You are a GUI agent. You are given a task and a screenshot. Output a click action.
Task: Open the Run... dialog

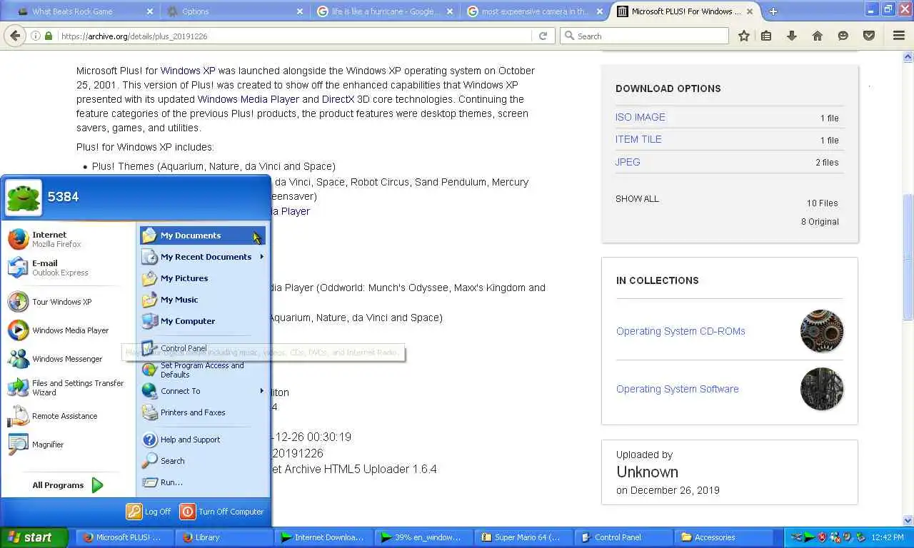pyautogui.click(x=203, y=482)
